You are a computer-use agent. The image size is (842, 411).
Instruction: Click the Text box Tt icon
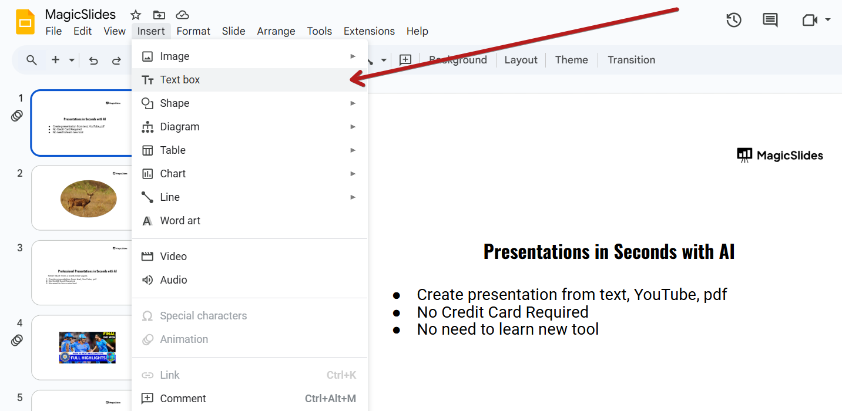click(x=147, y=80)
